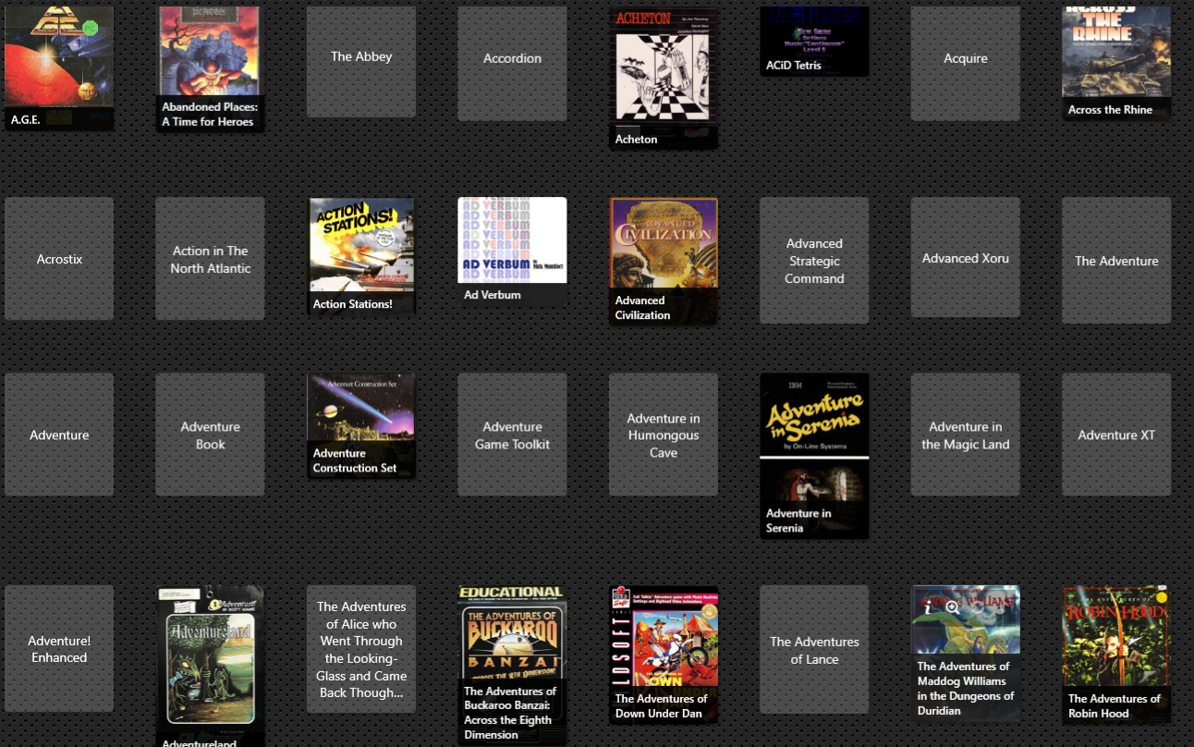Open The Adventures of Robin Hood cover
The height and width of the screenshot is (747, 1194).
[x=1116, y=654]
